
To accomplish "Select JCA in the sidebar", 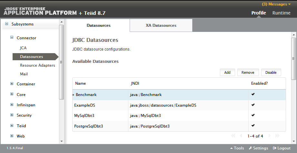I will (x=23, y=48).
